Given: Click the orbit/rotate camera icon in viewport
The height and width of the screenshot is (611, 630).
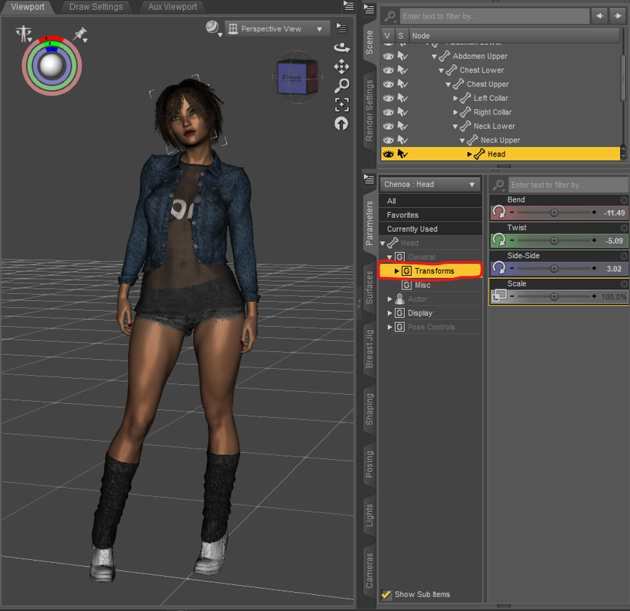Looking at the screenshot, I should coord(341,48).
